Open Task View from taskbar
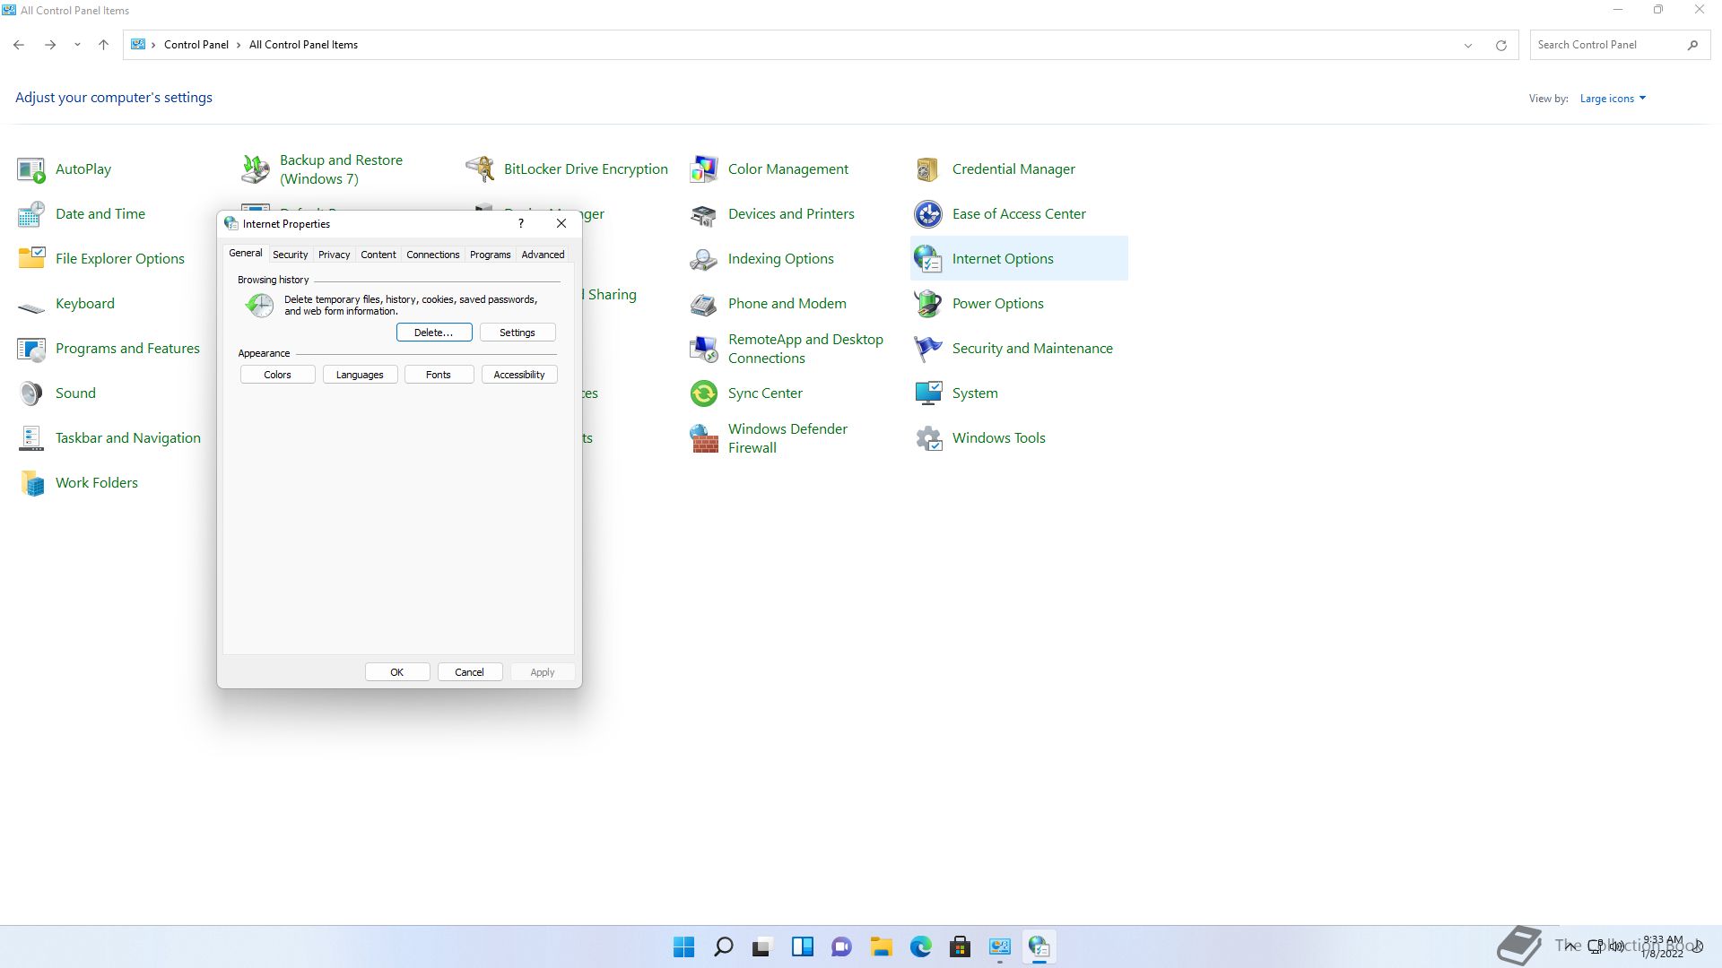 point(762,946)
